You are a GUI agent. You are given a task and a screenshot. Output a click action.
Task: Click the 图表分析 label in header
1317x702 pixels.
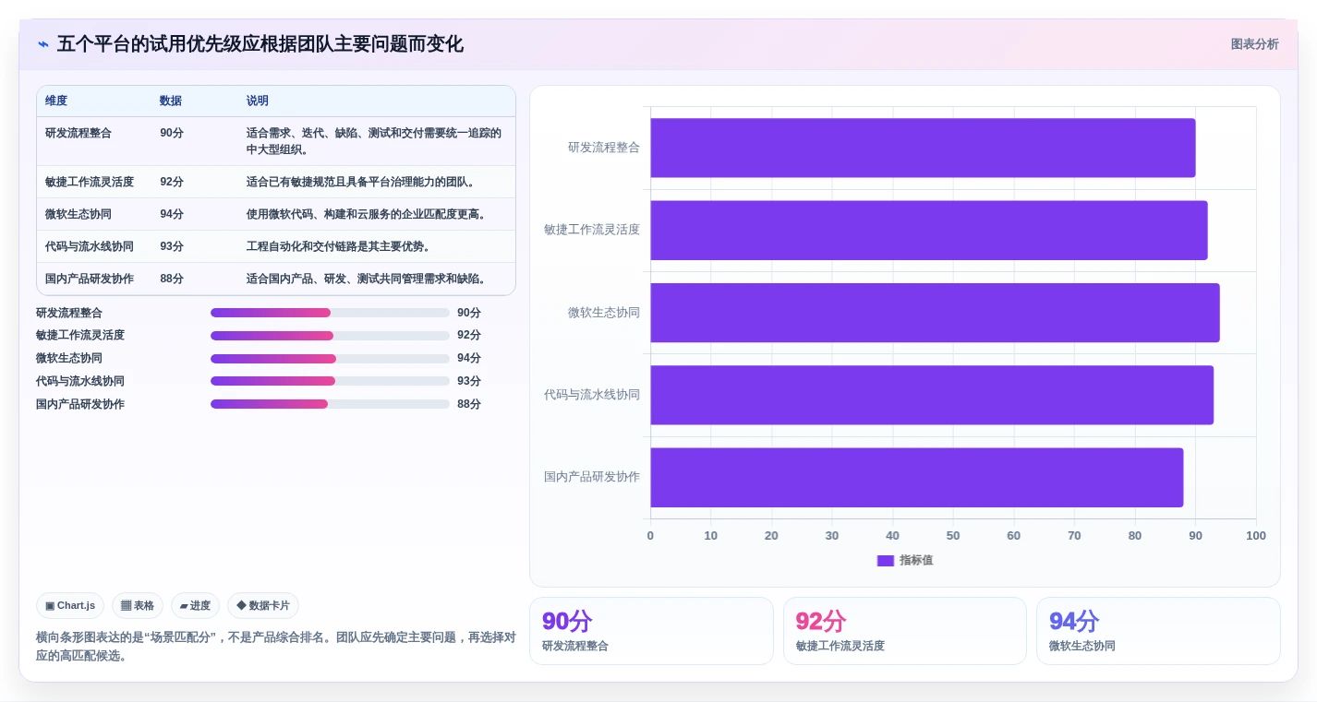tap(1254, 44)
